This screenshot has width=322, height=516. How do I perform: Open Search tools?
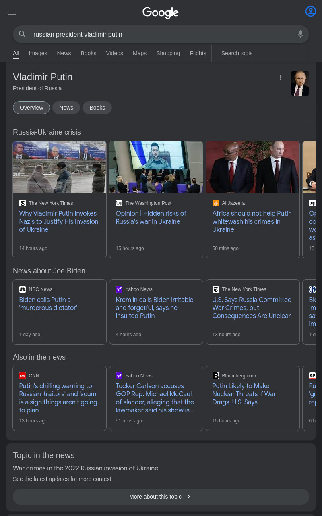pos(237,53)
